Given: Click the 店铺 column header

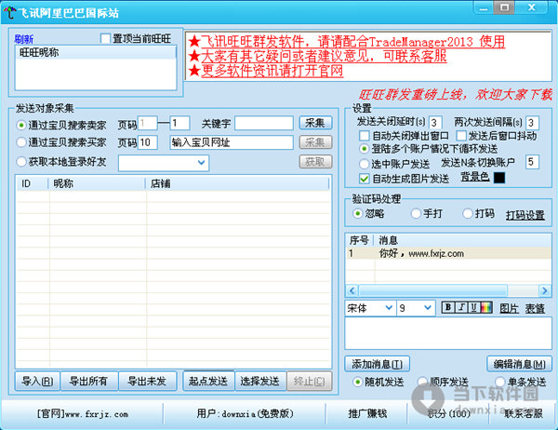Looking at the screenshot, I should [237, 183].
